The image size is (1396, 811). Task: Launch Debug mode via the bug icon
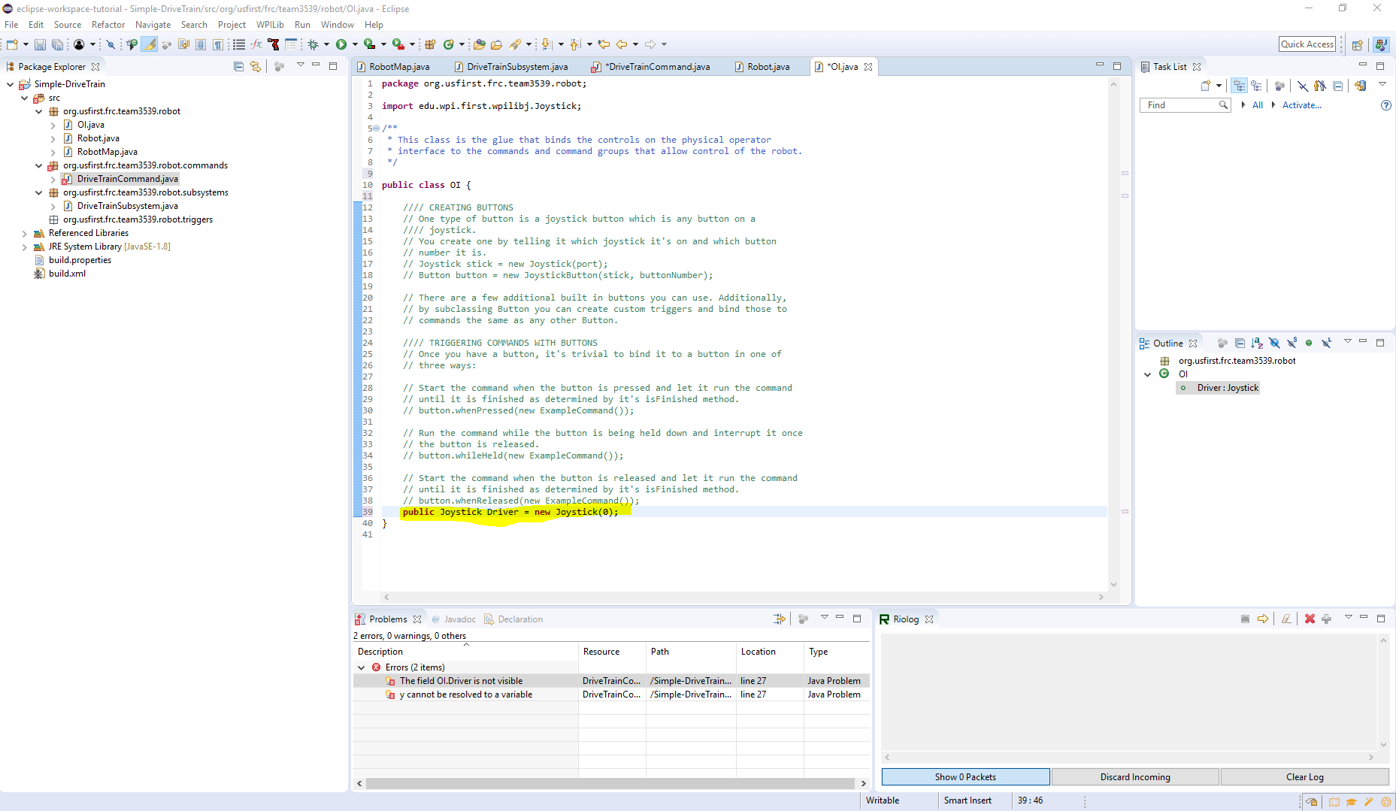coord(313,44)
